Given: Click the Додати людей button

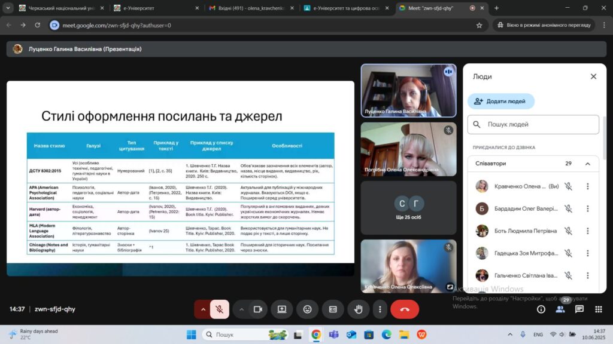Looking at the screenshot, I should click(501, 102).
